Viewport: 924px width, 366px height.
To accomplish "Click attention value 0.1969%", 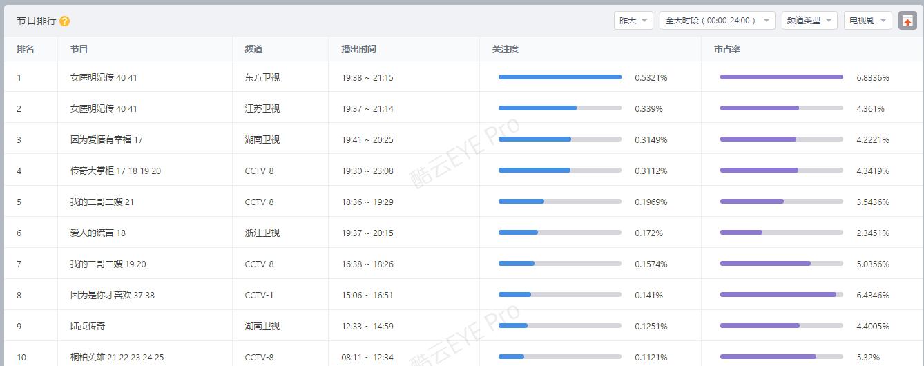I will tap(651, 202).
